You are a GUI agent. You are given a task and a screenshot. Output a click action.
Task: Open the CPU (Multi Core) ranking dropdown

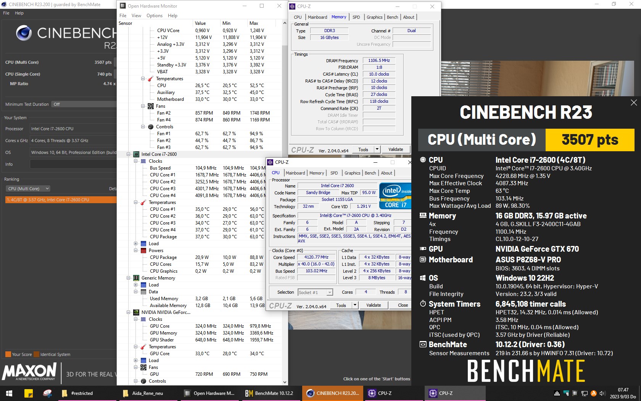pos(28,189)
